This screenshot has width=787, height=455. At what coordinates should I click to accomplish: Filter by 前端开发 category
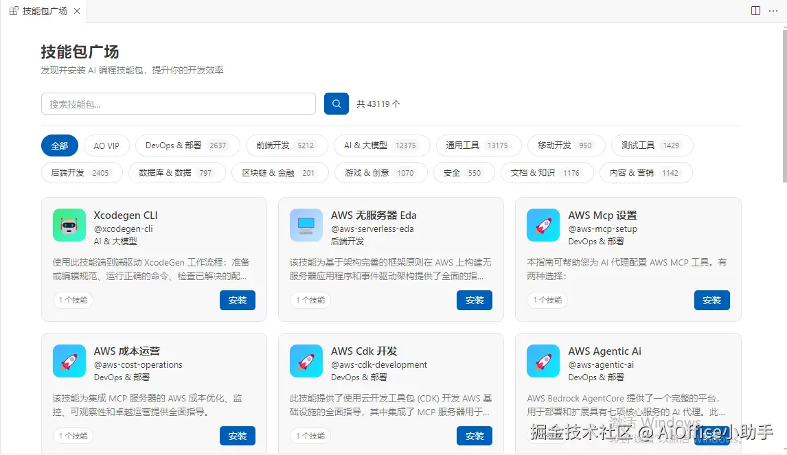click(x=286, y=145)
